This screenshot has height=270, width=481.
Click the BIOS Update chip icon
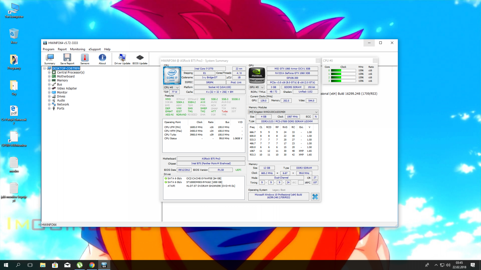click(140, 59)
